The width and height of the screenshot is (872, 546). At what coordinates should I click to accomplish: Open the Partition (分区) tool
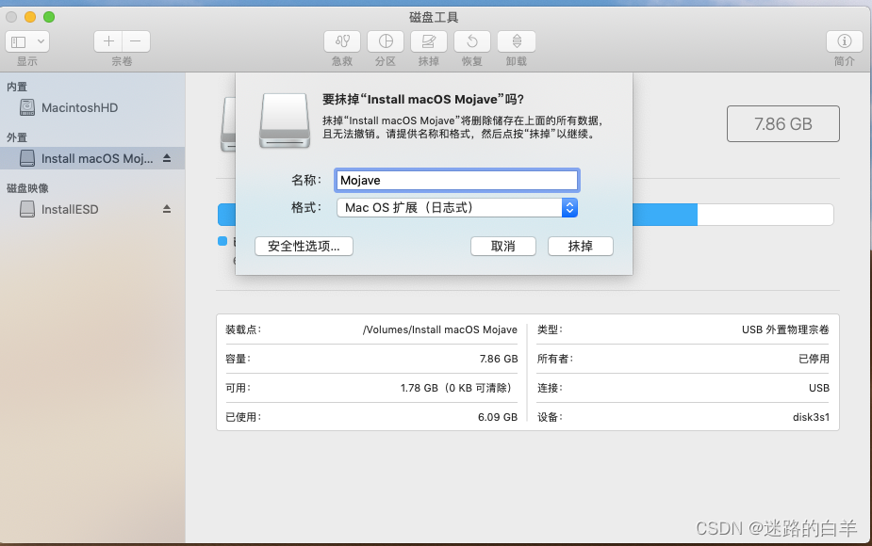click(x=386, y=41)
